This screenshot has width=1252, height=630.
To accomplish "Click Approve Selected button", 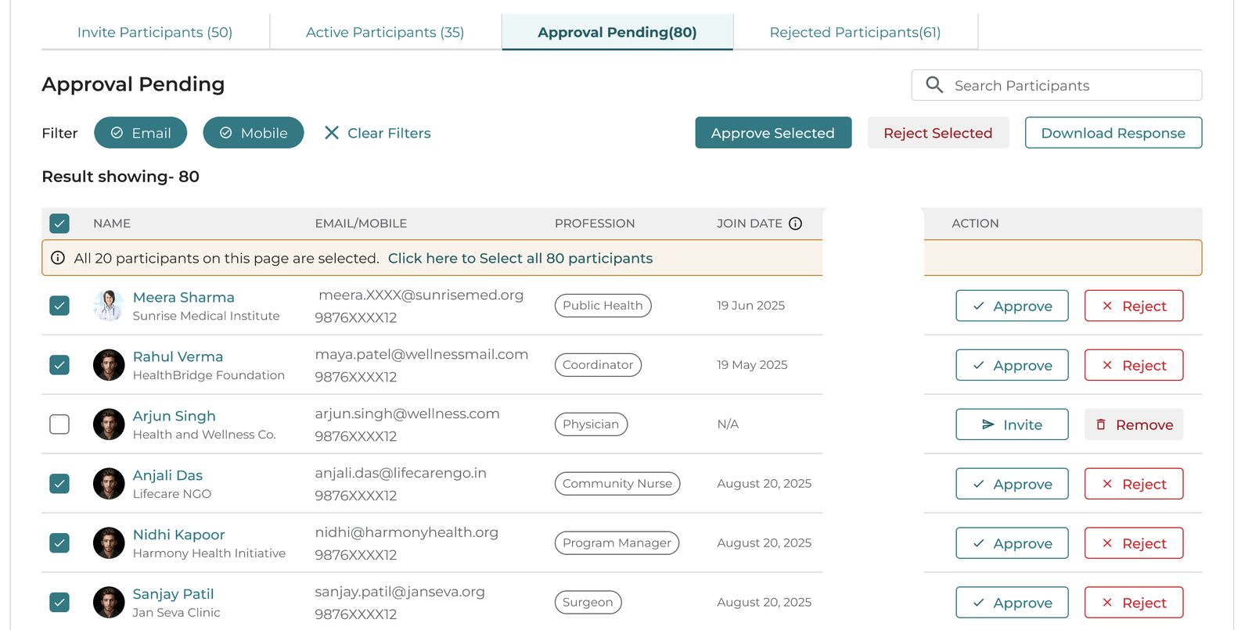I will [773, 133].
